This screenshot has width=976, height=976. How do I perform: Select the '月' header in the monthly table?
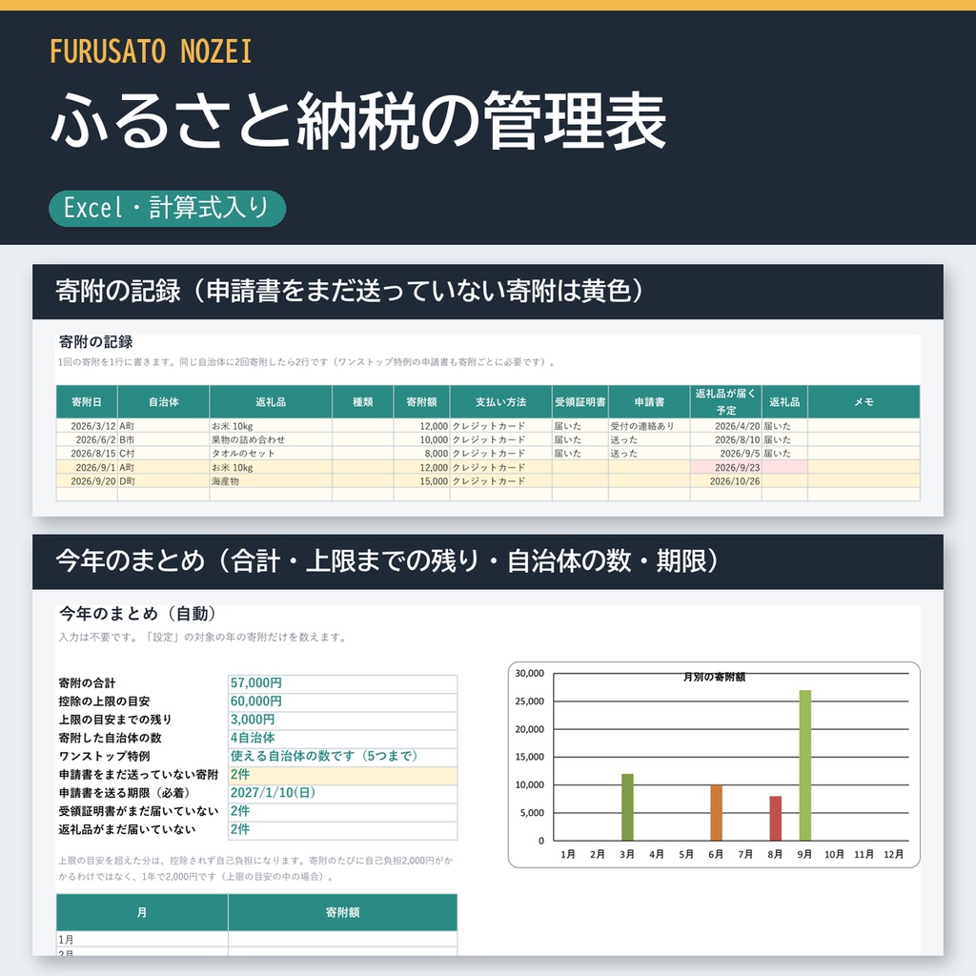[142, 912]
